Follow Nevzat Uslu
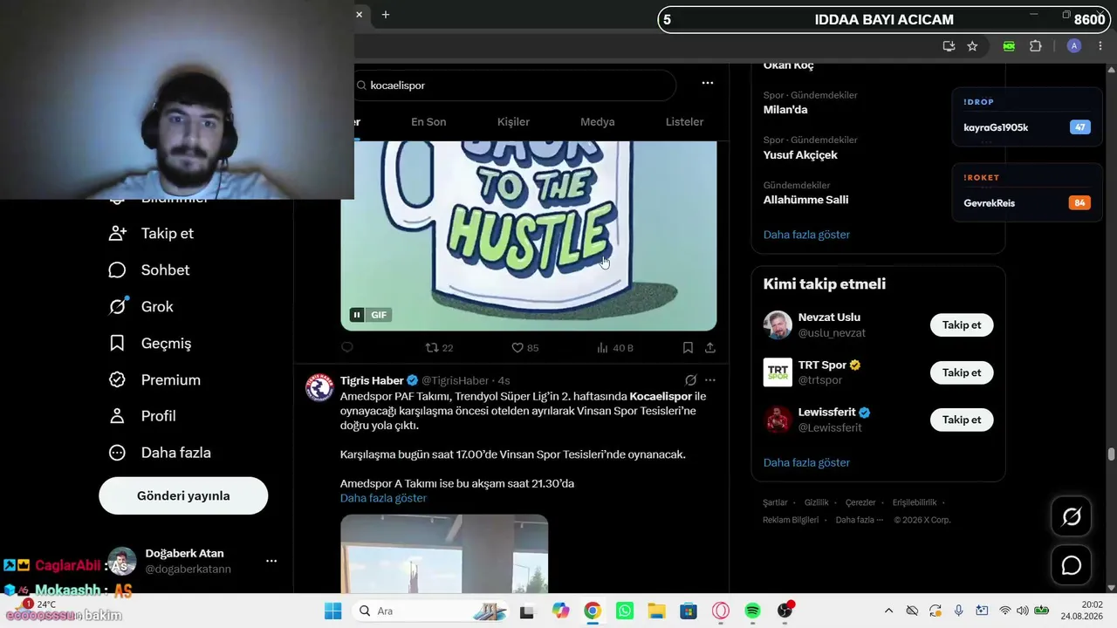Viewport: 1117px width, 628px height. click(x=962, y=325)
